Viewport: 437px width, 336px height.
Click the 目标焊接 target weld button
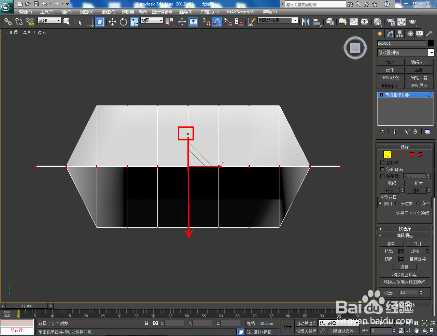coord(418,259)
